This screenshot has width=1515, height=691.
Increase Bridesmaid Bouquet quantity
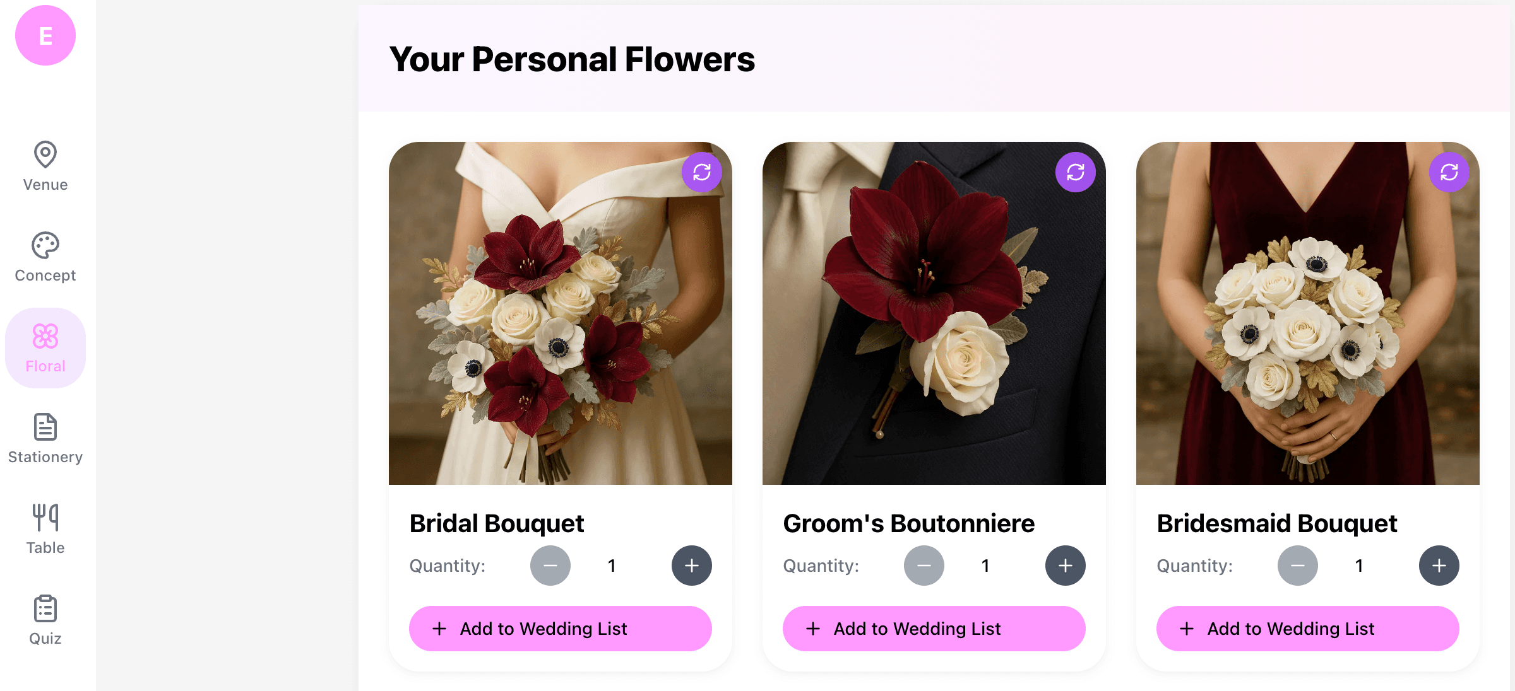click(1439, 566)
